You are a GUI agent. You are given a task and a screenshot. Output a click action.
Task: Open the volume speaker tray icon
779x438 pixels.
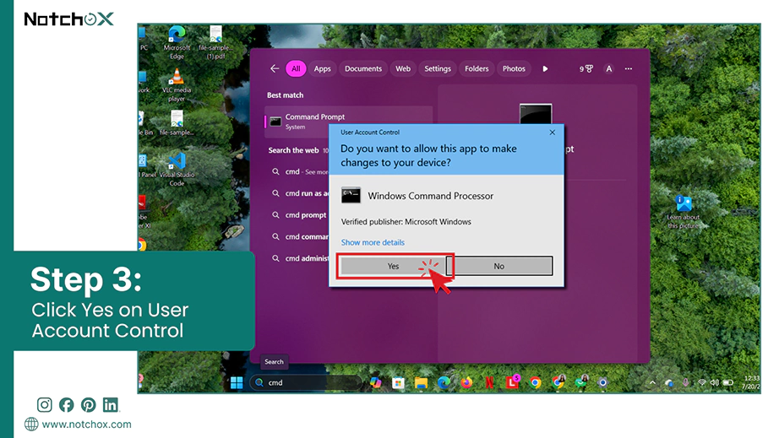point(715,382)
